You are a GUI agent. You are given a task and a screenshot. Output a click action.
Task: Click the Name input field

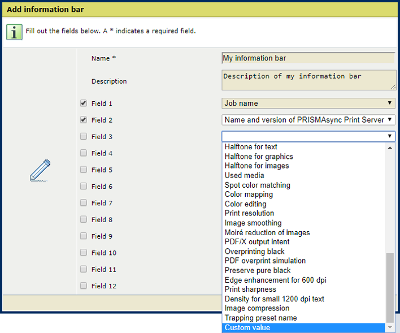tap(308, 58)
